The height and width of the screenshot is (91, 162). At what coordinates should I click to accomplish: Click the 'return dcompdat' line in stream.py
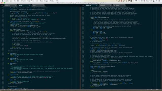95,87
